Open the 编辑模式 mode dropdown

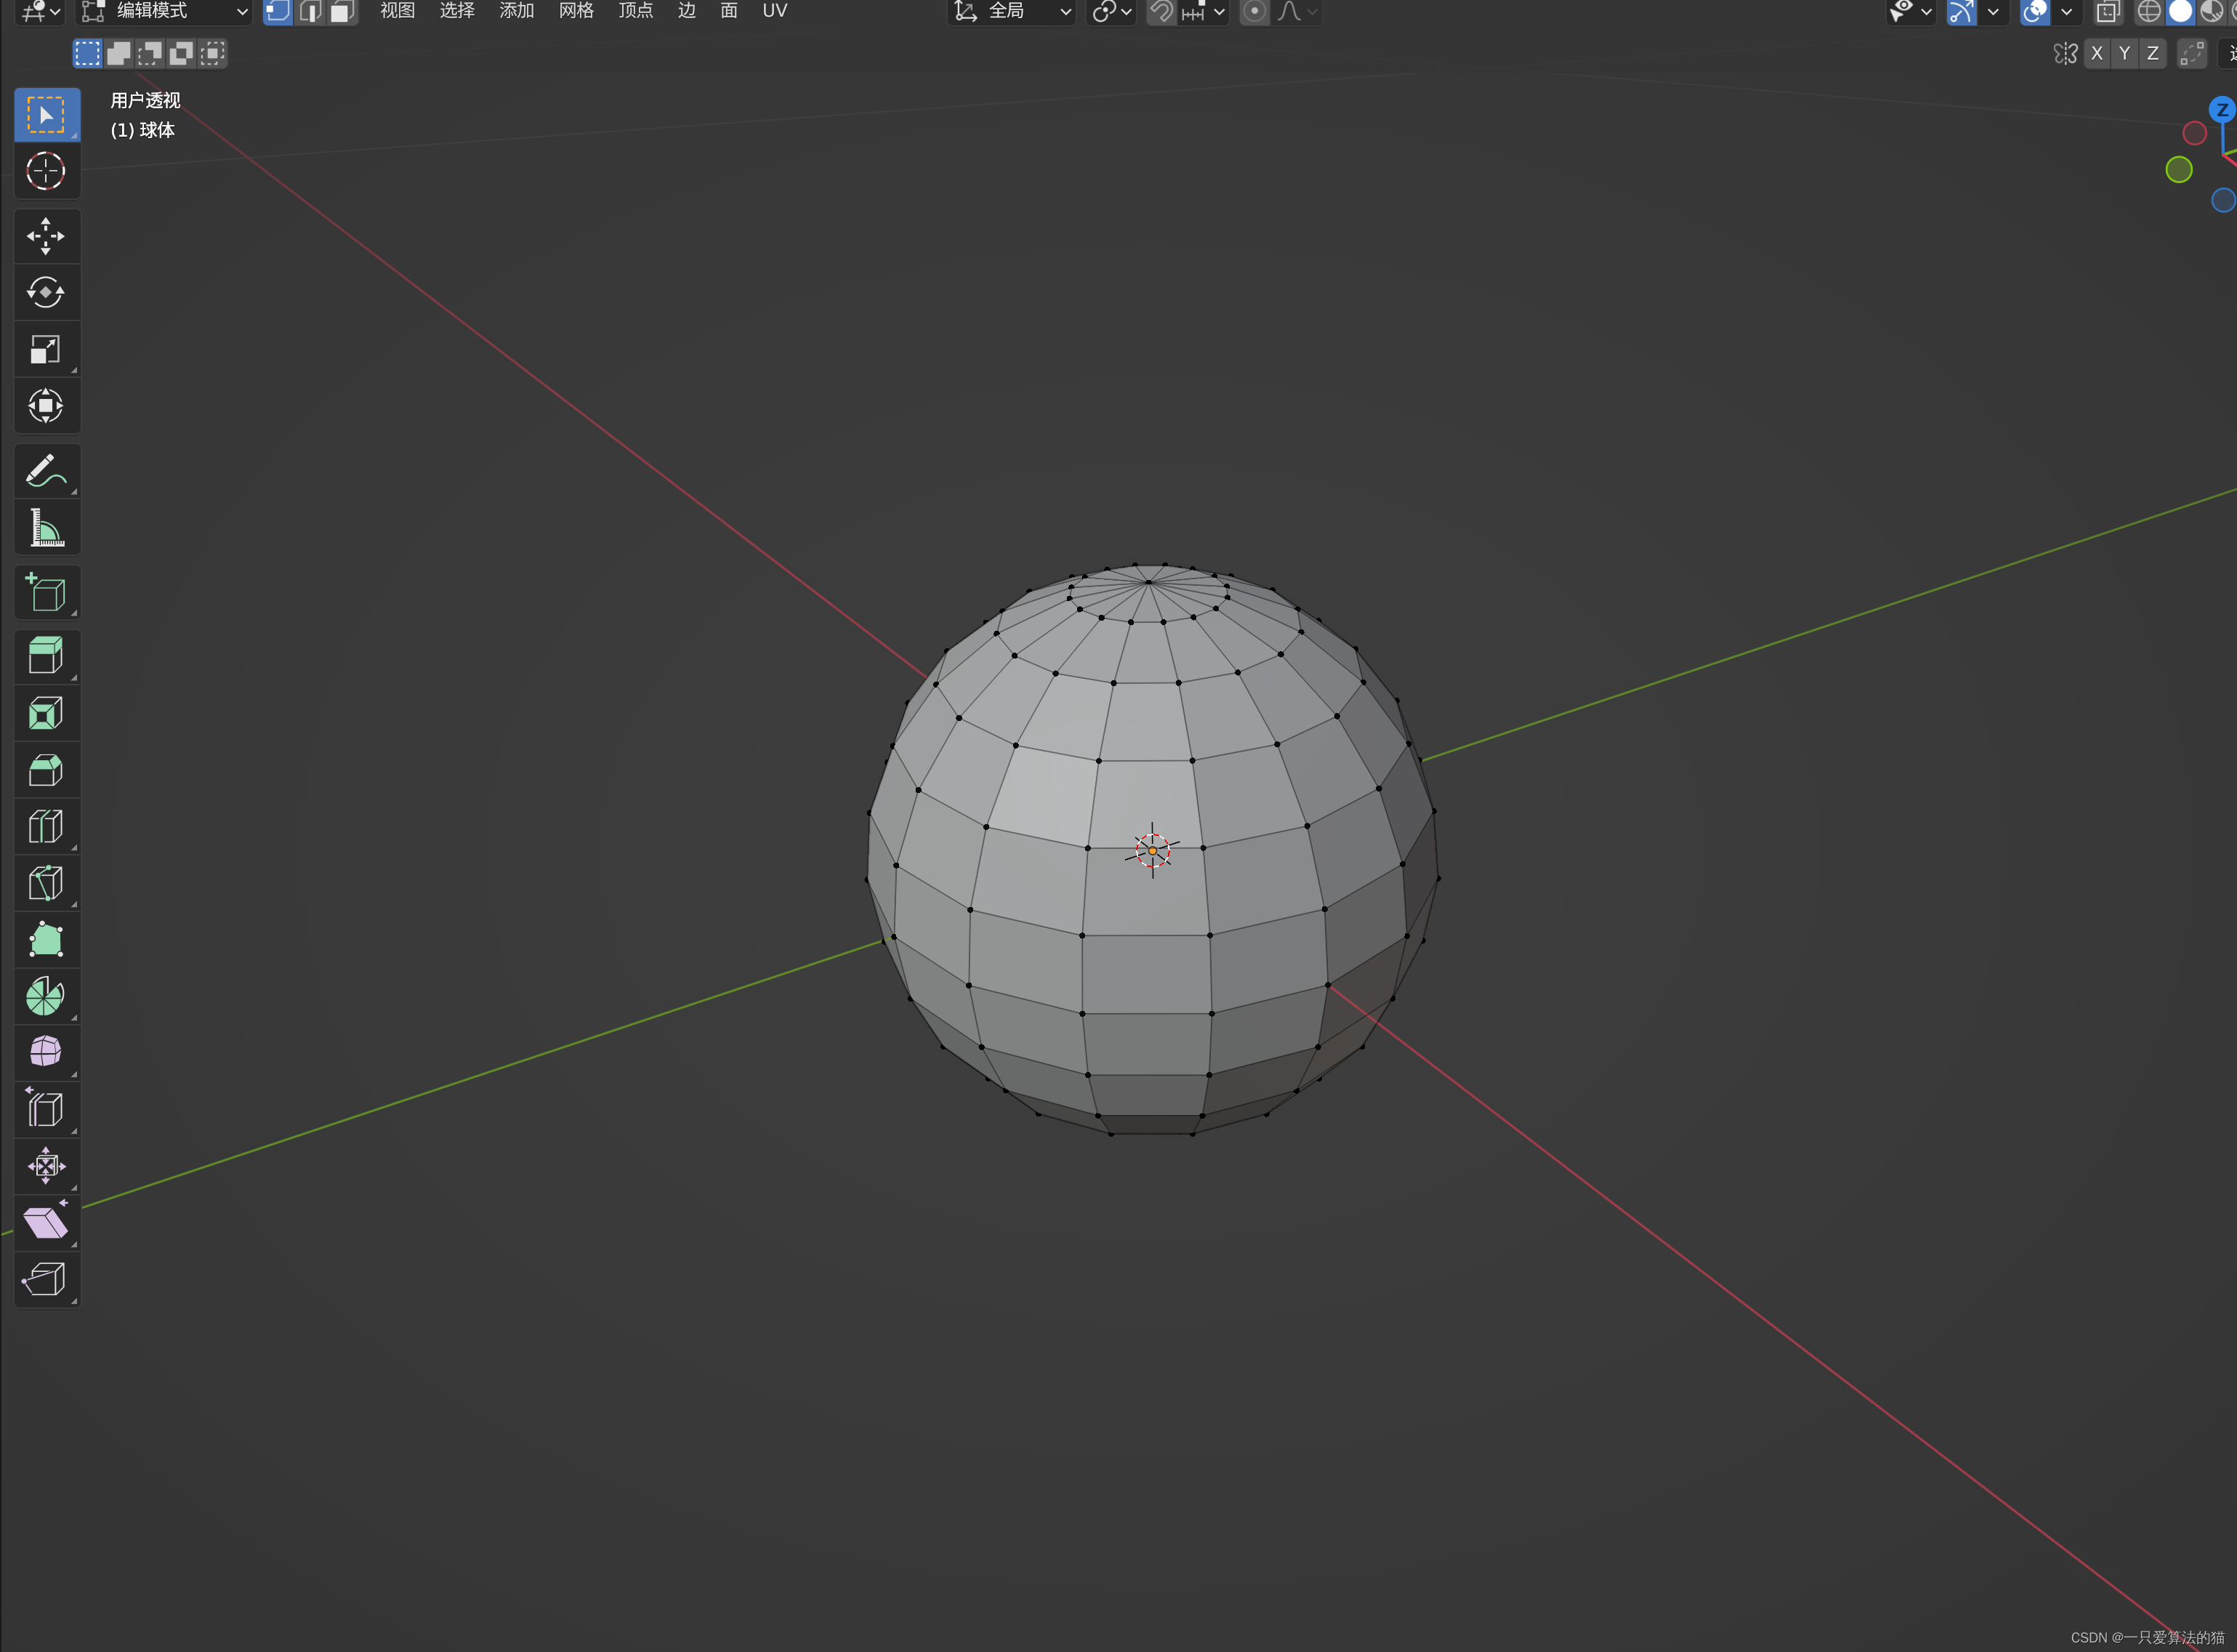pos(164,12)
